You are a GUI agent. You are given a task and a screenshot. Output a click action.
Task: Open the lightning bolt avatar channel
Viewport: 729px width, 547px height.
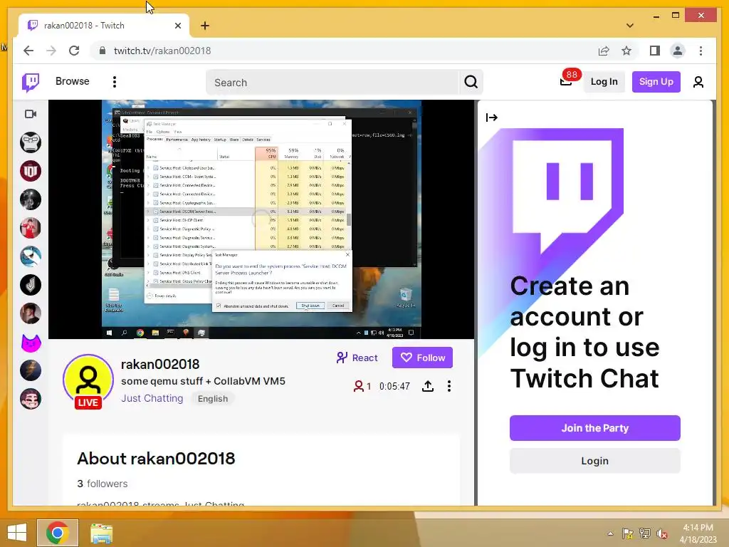pyautogui.click(x=31, y=370)
